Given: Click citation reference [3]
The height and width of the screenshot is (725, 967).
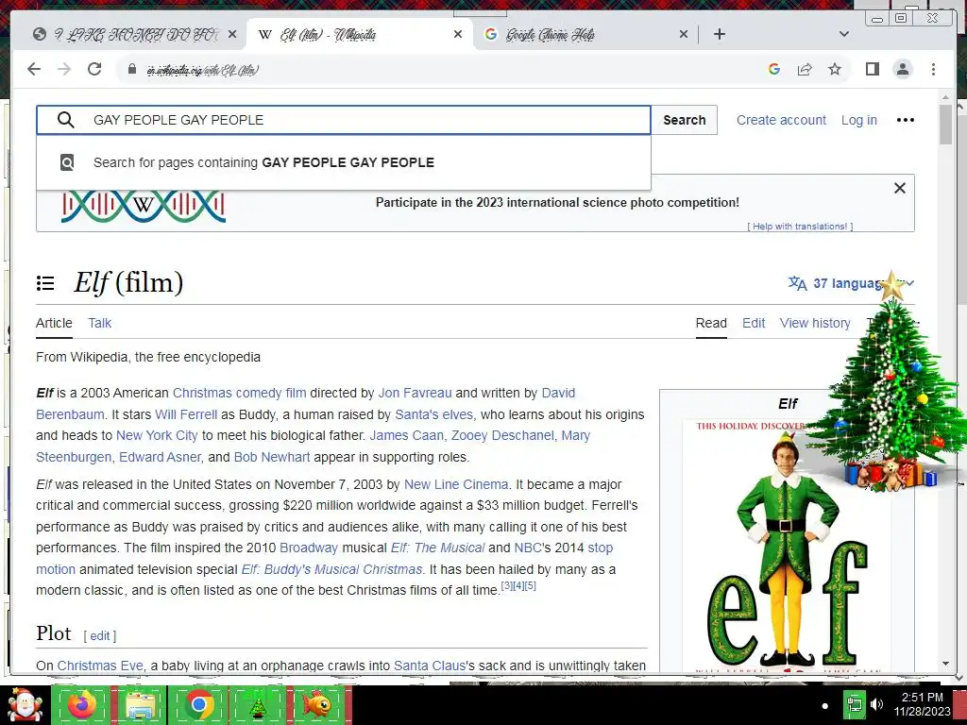Looking at the screenshot, I should [x=506, y=585].
